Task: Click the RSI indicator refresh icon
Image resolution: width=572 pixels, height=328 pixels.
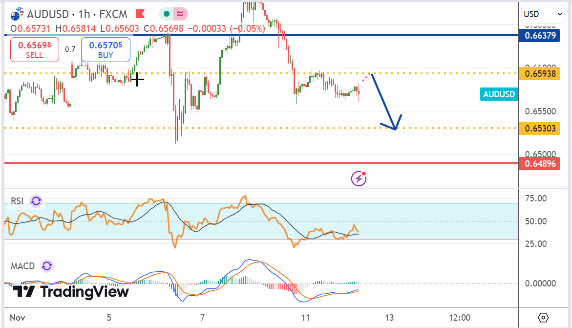Action: [36, 201]
